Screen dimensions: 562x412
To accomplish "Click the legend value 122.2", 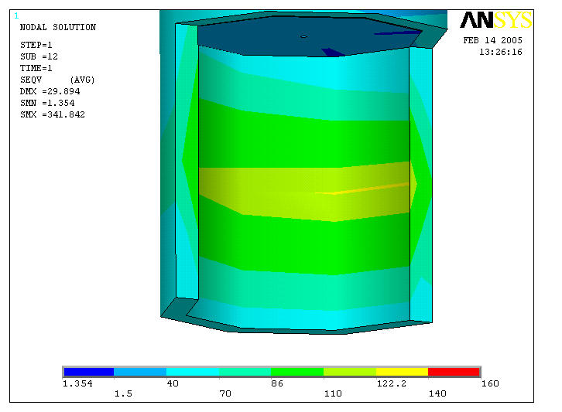I will (x=392, y=383).
